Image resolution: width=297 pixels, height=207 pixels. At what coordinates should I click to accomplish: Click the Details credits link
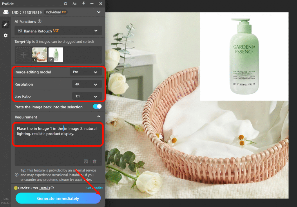click(45, 188)
